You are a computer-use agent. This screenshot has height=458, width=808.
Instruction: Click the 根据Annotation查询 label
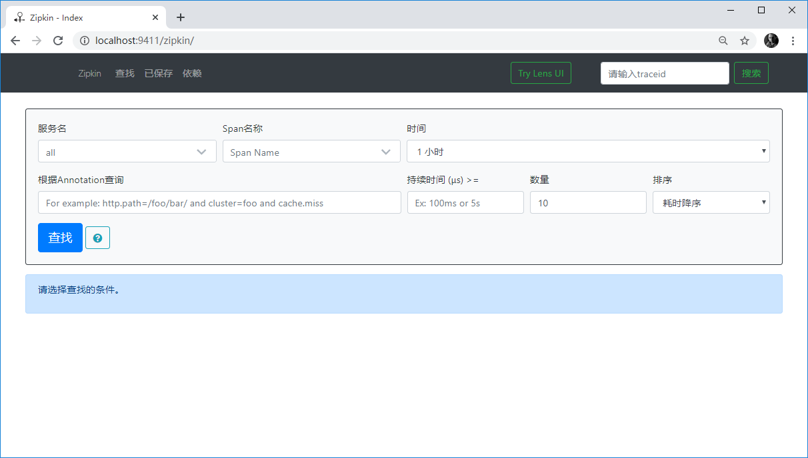pyautogui.click(x=81, y=180)
